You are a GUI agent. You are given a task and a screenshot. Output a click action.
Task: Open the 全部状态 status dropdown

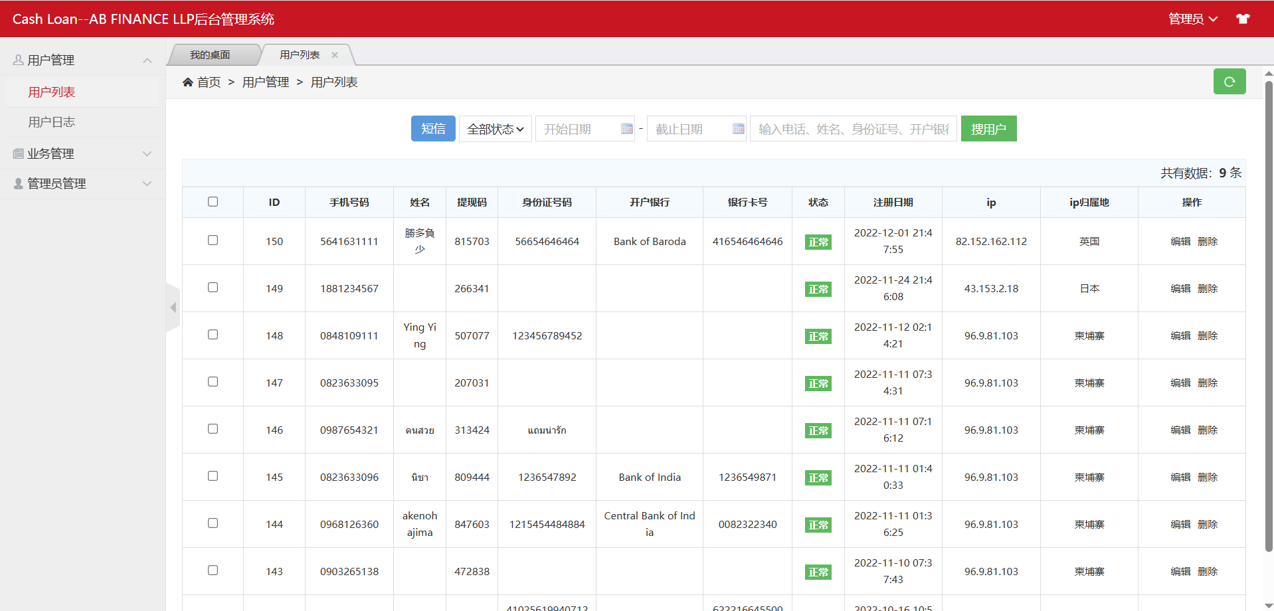click(495, 129)
